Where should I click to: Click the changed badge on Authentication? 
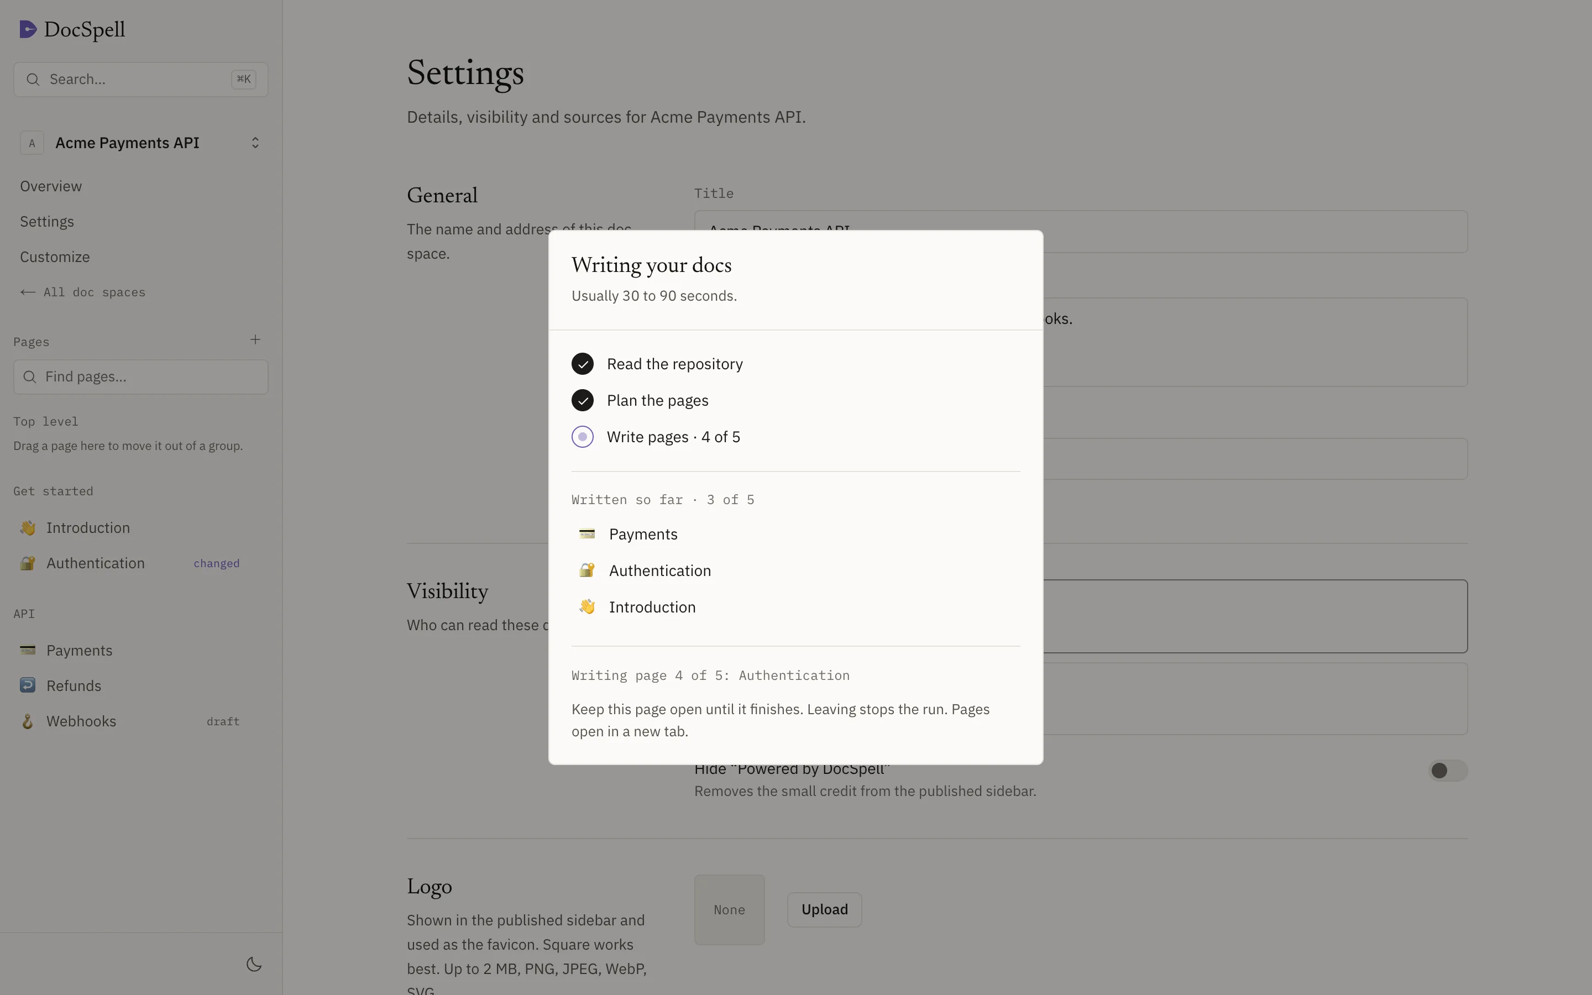(217, 563)
